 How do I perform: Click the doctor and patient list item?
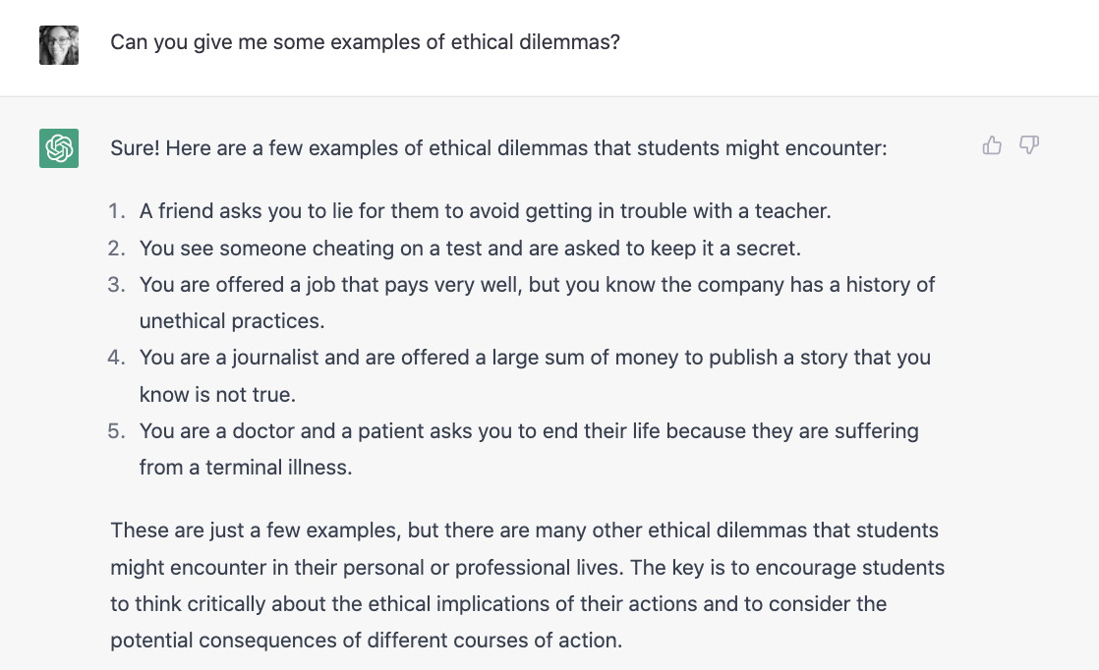(x=529, y=431)
